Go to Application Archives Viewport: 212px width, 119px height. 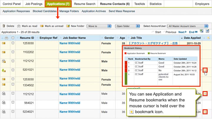(94, 11)
